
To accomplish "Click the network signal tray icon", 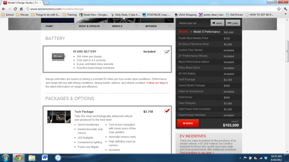I will coord(261,158).
